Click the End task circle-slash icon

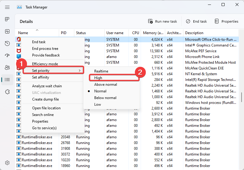click(188, 21)
